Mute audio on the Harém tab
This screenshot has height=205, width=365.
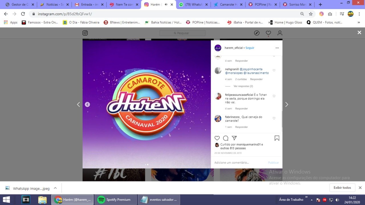pos(166,5)
